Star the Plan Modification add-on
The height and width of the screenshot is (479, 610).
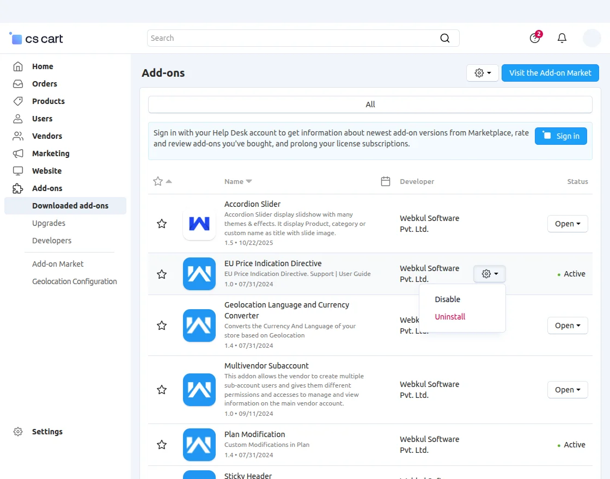[x=162, y=445]
